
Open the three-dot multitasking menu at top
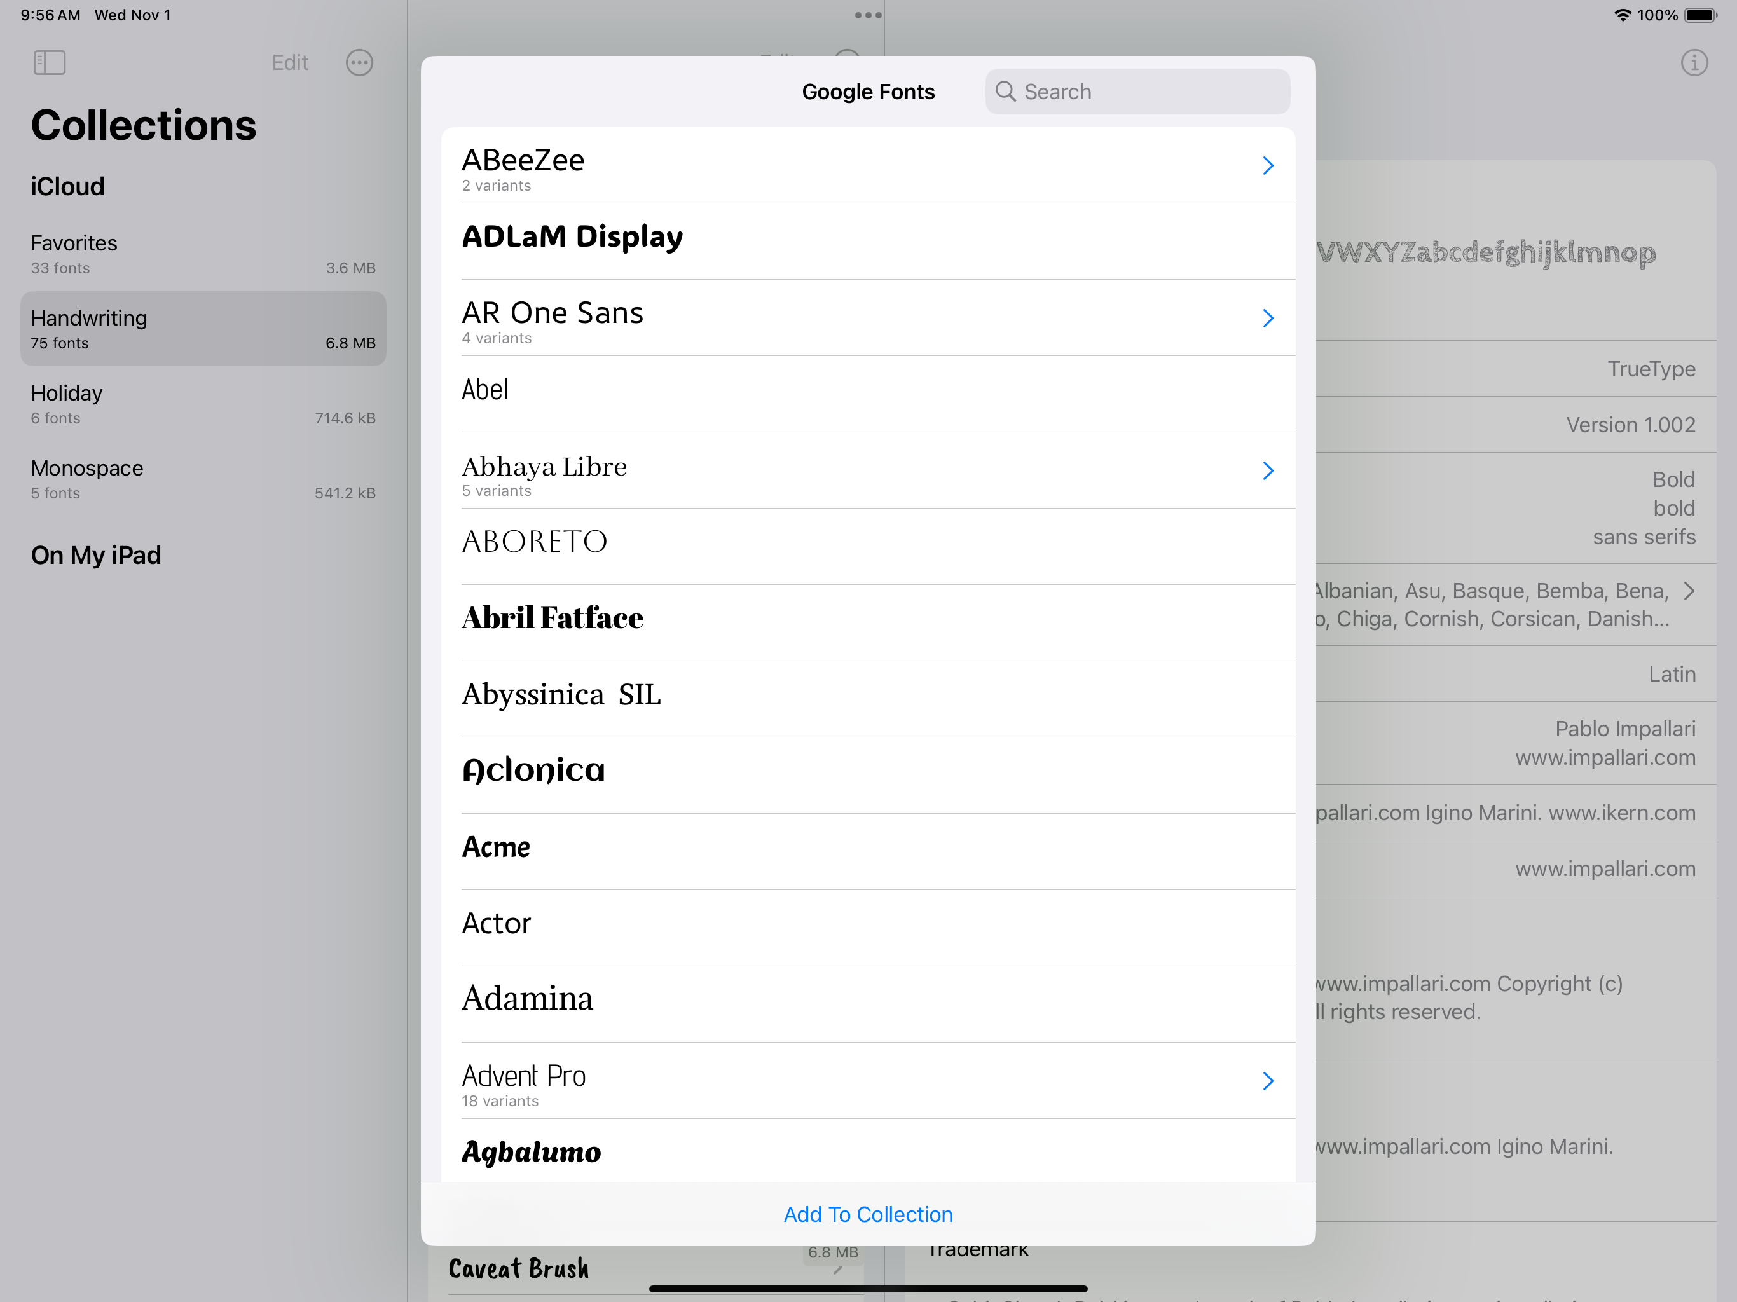point(869,15)
